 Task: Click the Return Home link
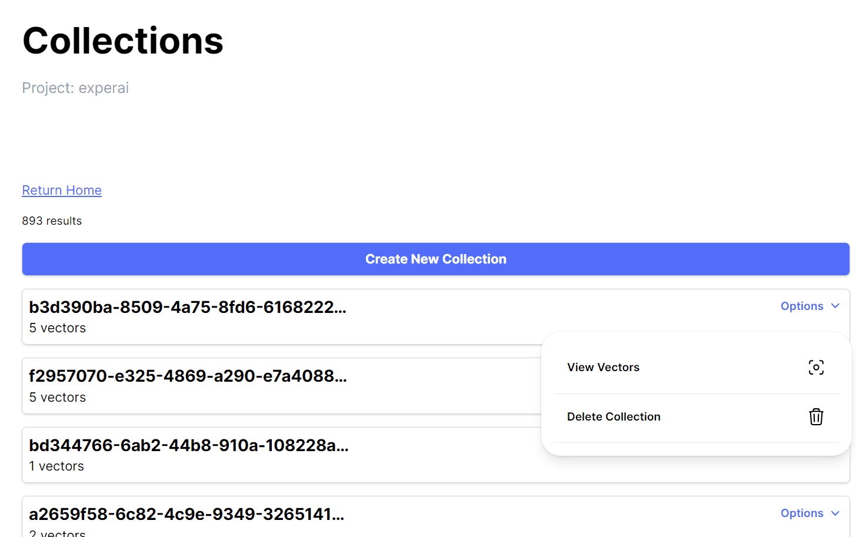point(62,191)
